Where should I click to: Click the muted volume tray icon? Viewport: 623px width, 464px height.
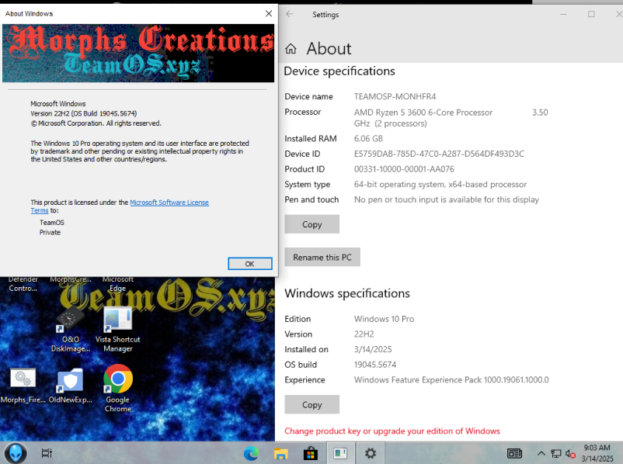570,453
